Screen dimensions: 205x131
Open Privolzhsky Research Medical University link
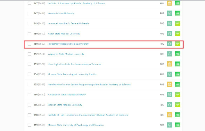(69, 44)
